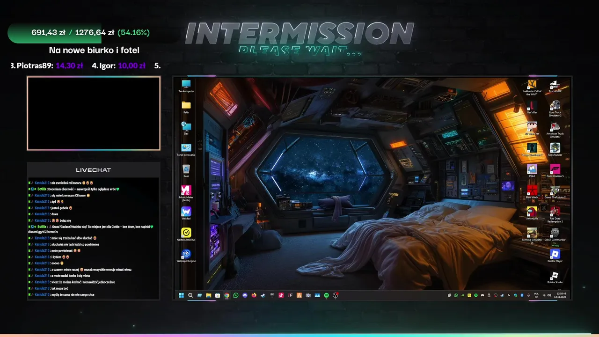Launch Grand Theft Auto V shortcut

pos(555,192)
